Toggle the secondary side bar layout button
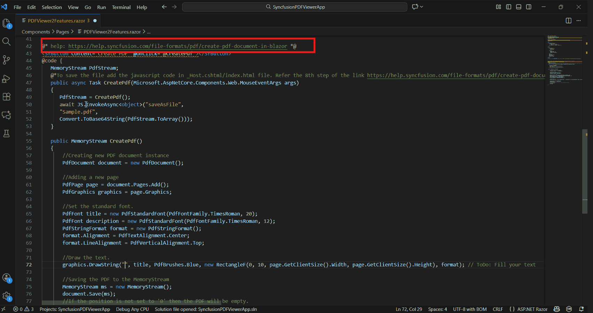Image resolution: width=593 pixels, height=313 pixels. 529,7
